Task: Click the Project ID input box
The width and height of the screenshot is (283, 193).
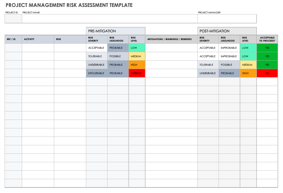Action: point(13,19)
